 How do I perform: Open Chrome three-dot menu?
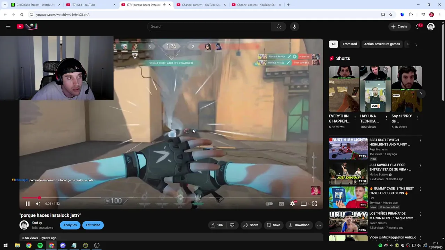(440, 15)
